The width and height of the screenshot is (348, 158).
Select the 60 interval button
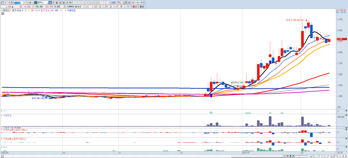[97, 3]
